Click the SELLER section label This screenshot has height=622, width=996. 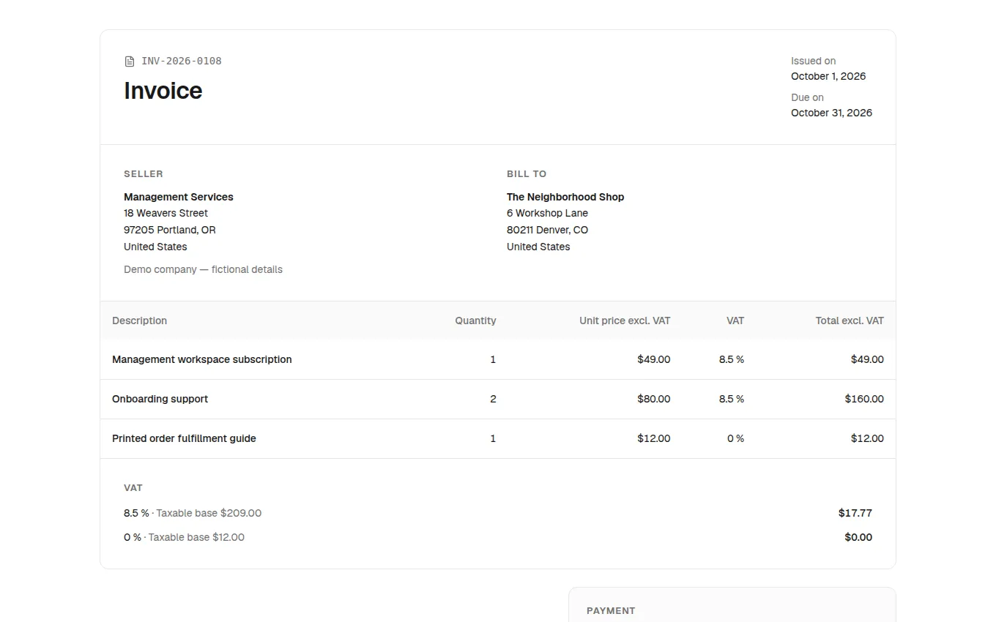point(144,174)
